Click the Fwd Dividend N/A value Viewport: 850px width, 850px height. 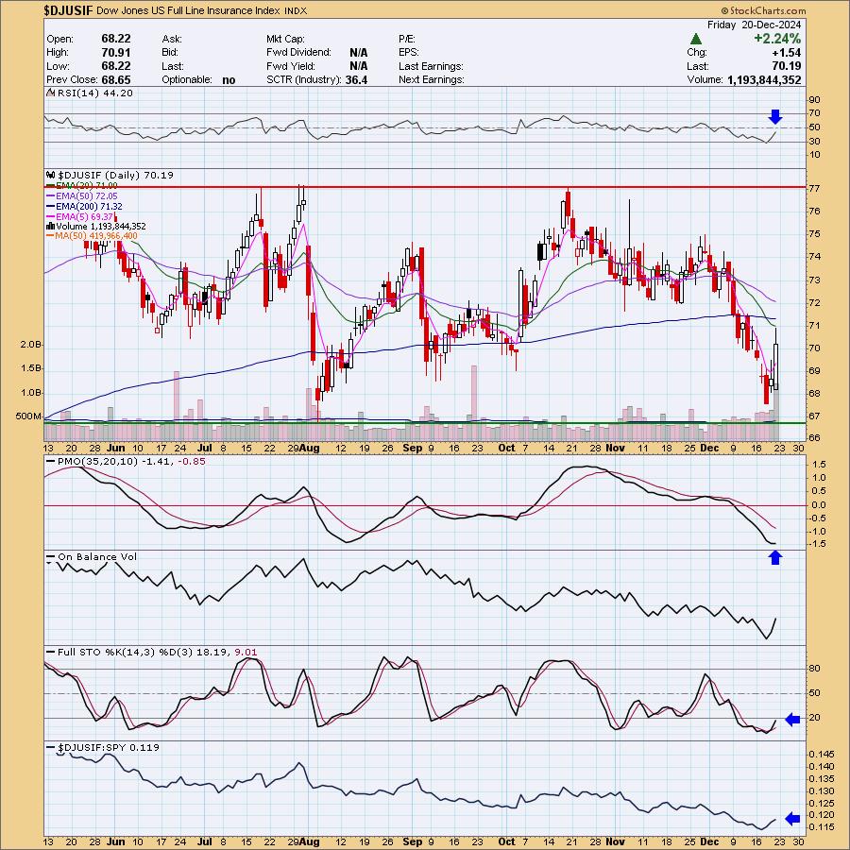point(358,53)
